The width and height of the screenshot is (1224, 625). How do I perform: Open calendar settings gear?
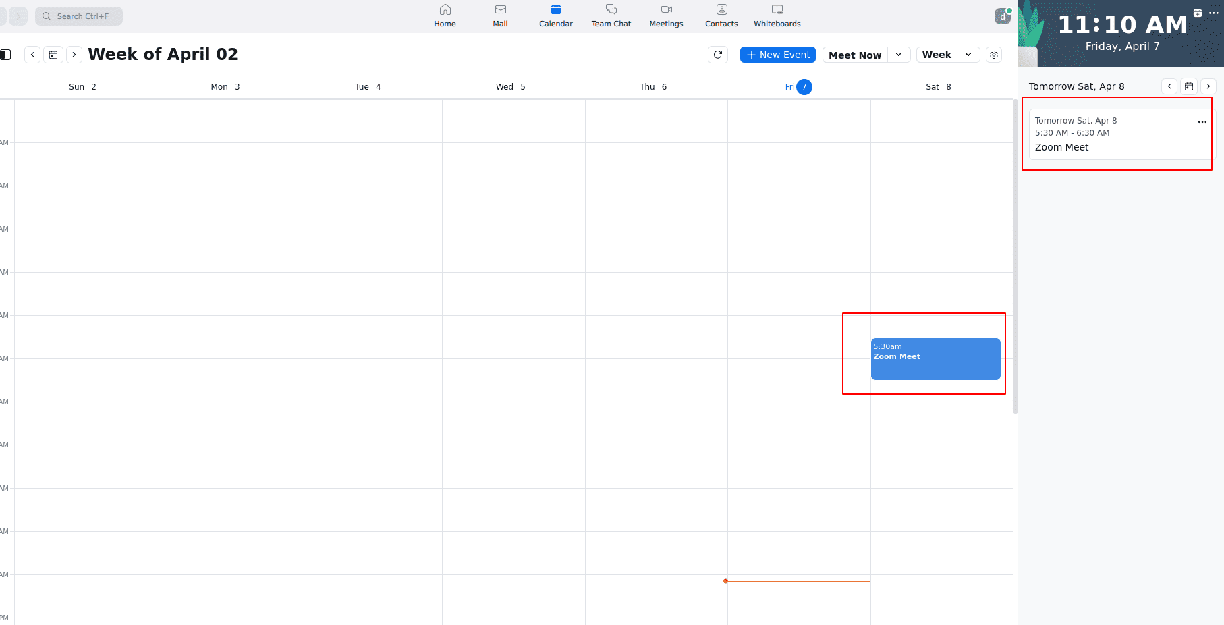pyautogui.click(x=994, y=55)
